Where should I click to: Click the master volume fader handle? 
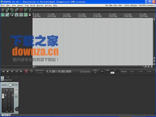pos(3,96)
